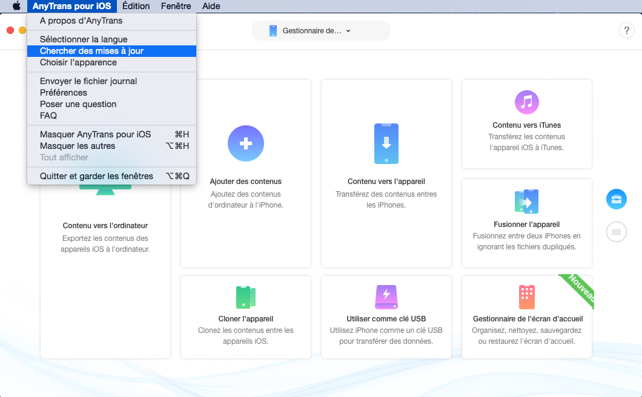Click Envoyer le fichier journal
Image resolution: width=642 pixels, height=397 pixels.
[112, 81]
